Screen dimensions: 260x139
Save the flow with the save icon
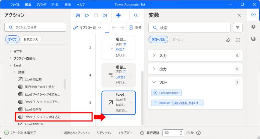point(78,15)
